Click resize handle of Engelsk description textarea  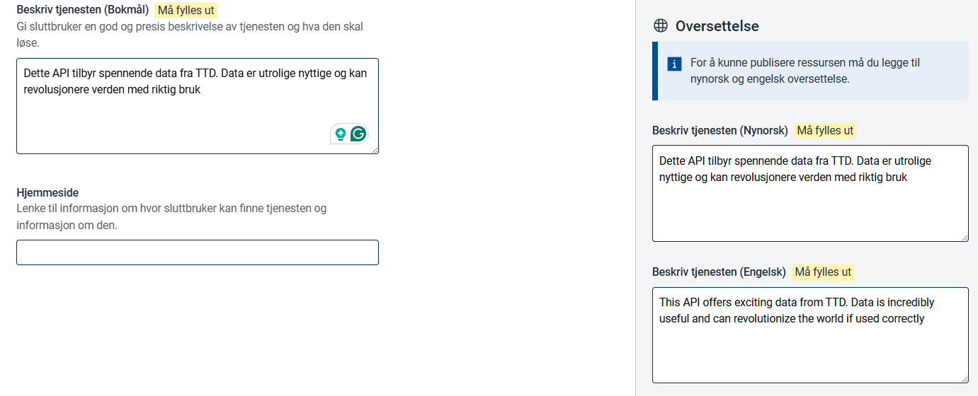tap(965, 379)
